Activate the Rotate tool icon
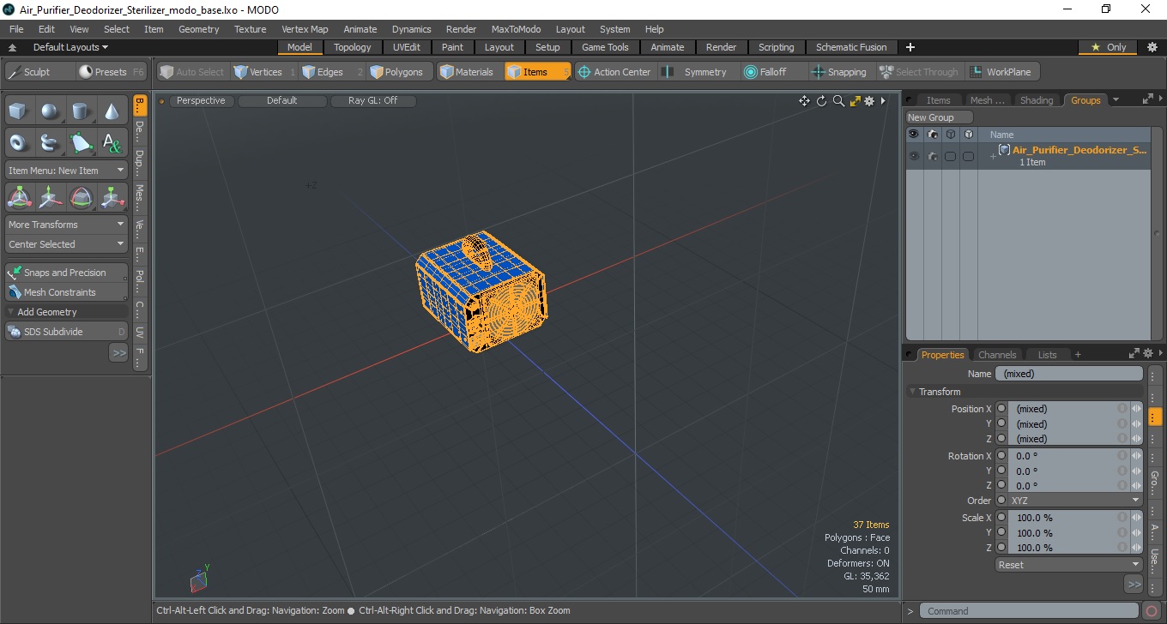This screenshot has width=1167, height=624. click(x=82, y=198)
